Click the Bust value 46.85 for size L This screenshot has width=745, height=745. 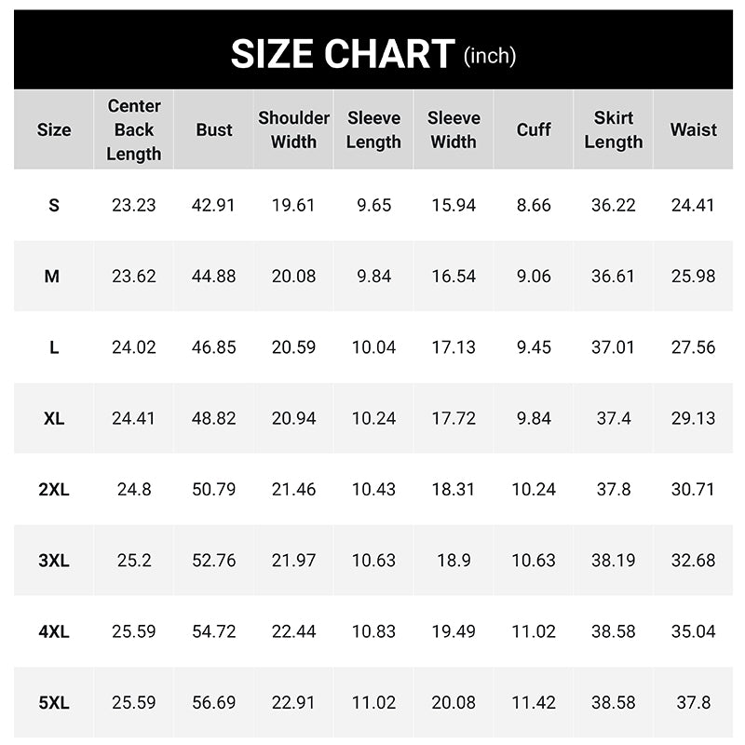214,347
